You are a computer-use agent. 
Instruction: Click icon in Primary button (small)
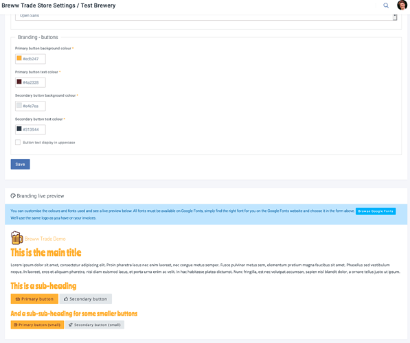(x=15, y=324)
